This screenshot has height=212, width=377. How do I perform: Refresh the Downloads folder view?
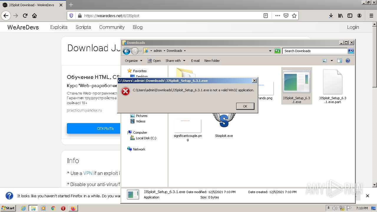coord(277,51)
